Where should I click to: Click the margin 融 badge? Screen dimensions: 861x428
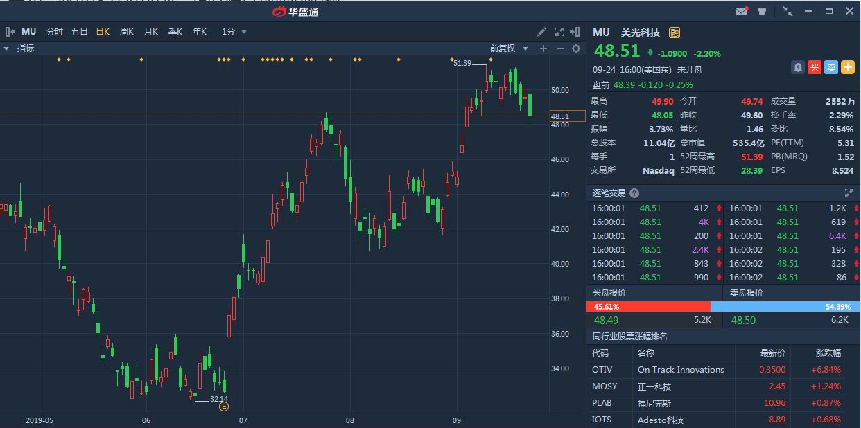coord(674,33)
